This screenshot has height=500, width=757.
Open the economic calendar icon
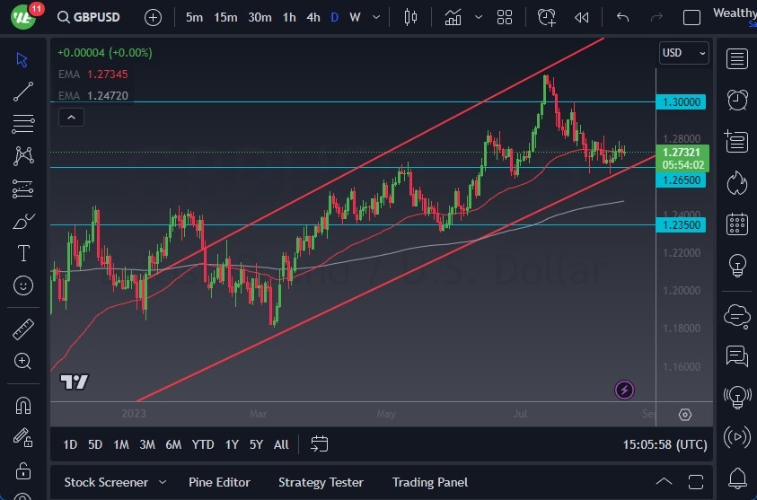[737, 224]
